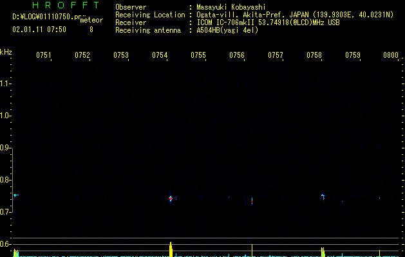
Task: Click the 0753 time marker
Action: [120, 55]
